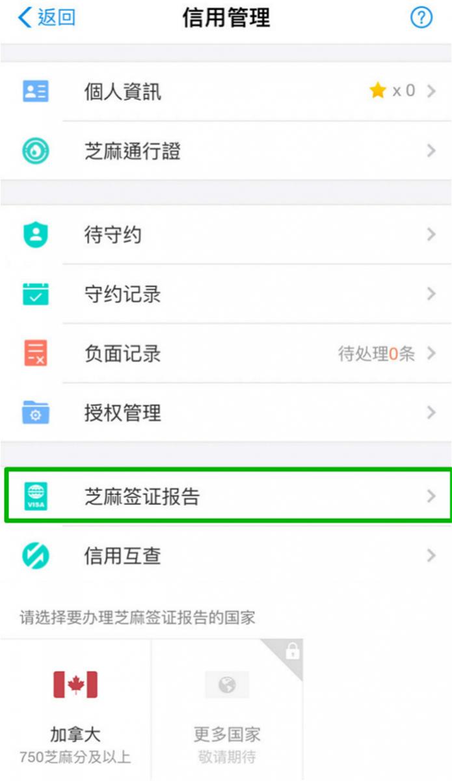The image size is (452, 781).
Task: Tap the help question mark icon
Action: coord(421,18)
